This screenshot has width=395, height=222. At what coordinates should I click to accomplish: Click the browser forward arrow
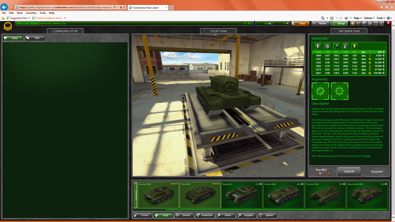coord(11,7)
